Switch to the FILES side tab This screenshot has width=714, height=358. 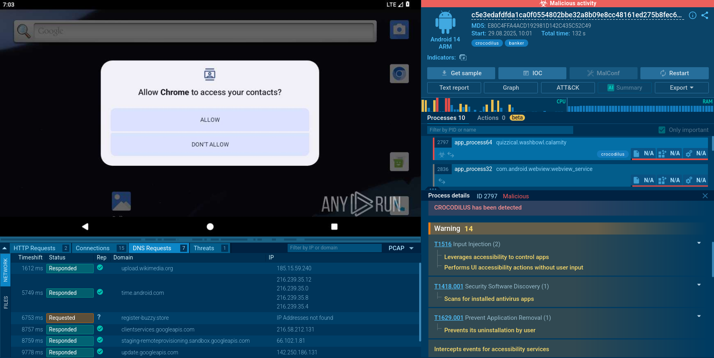6,302
